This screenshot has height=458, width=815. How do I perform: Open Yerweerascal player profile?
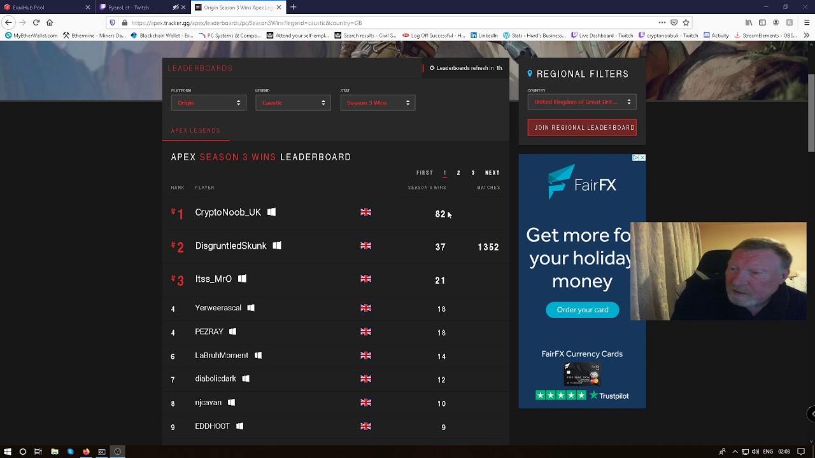point(218,308)
